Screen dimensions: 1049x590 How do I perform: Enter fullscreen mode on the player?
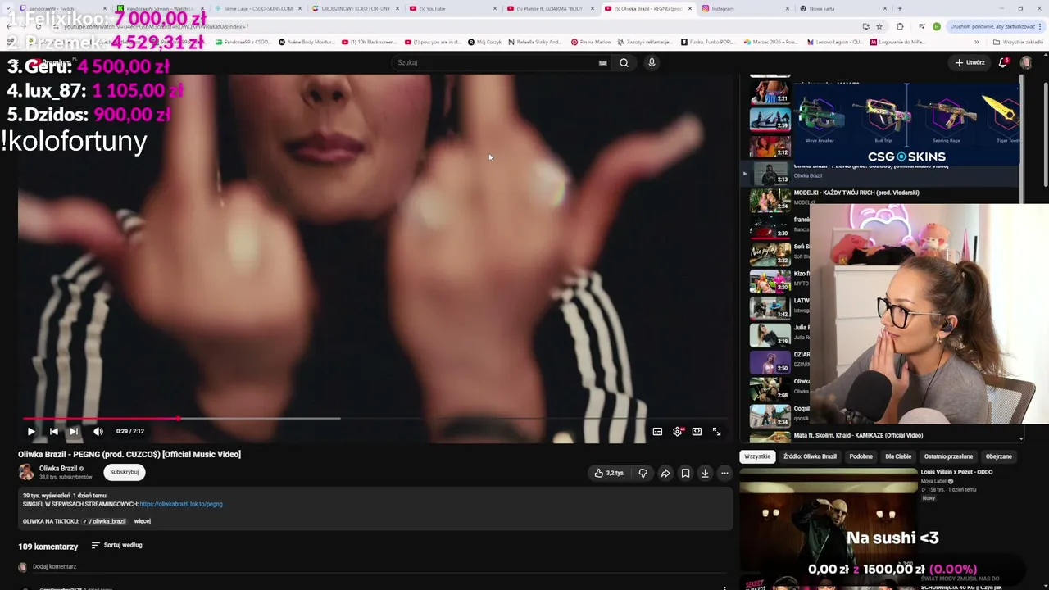tap(716, 431)
